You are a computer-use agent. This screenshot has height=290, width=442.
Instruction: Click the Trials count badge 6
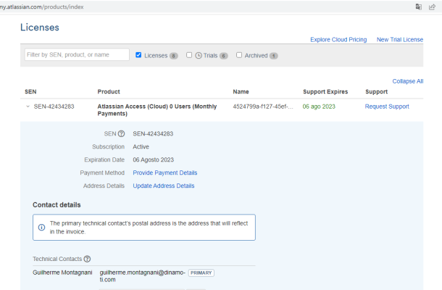(x=224, y=56)
